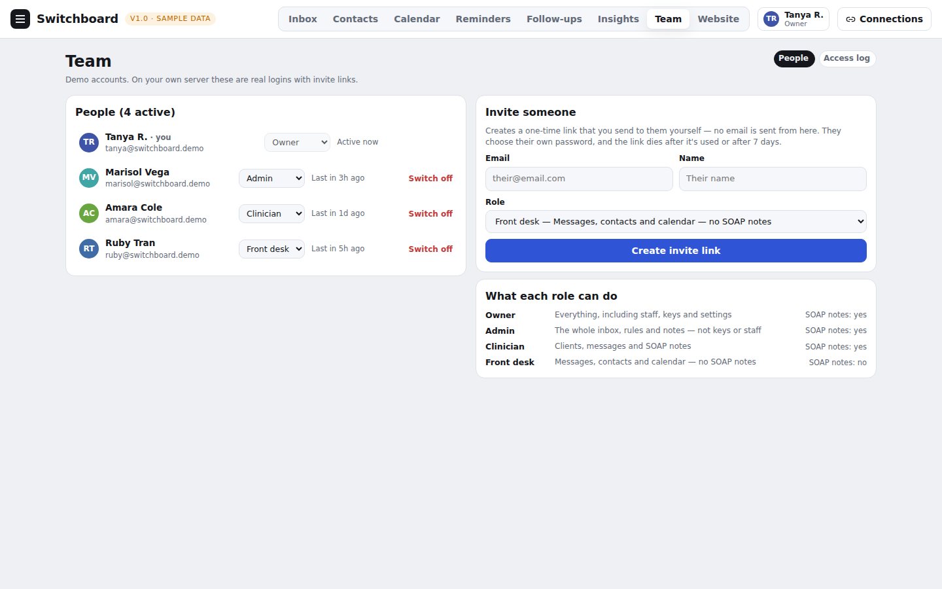Screen dimensions: 942x589
Task: Switch off Amara Cole's account
Action: point(430,213)
